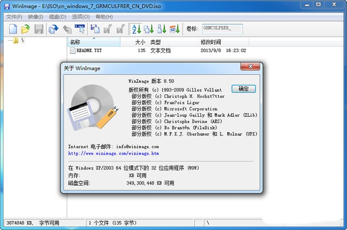Click the WinImage title bar app icon

(x=7, y=6)
